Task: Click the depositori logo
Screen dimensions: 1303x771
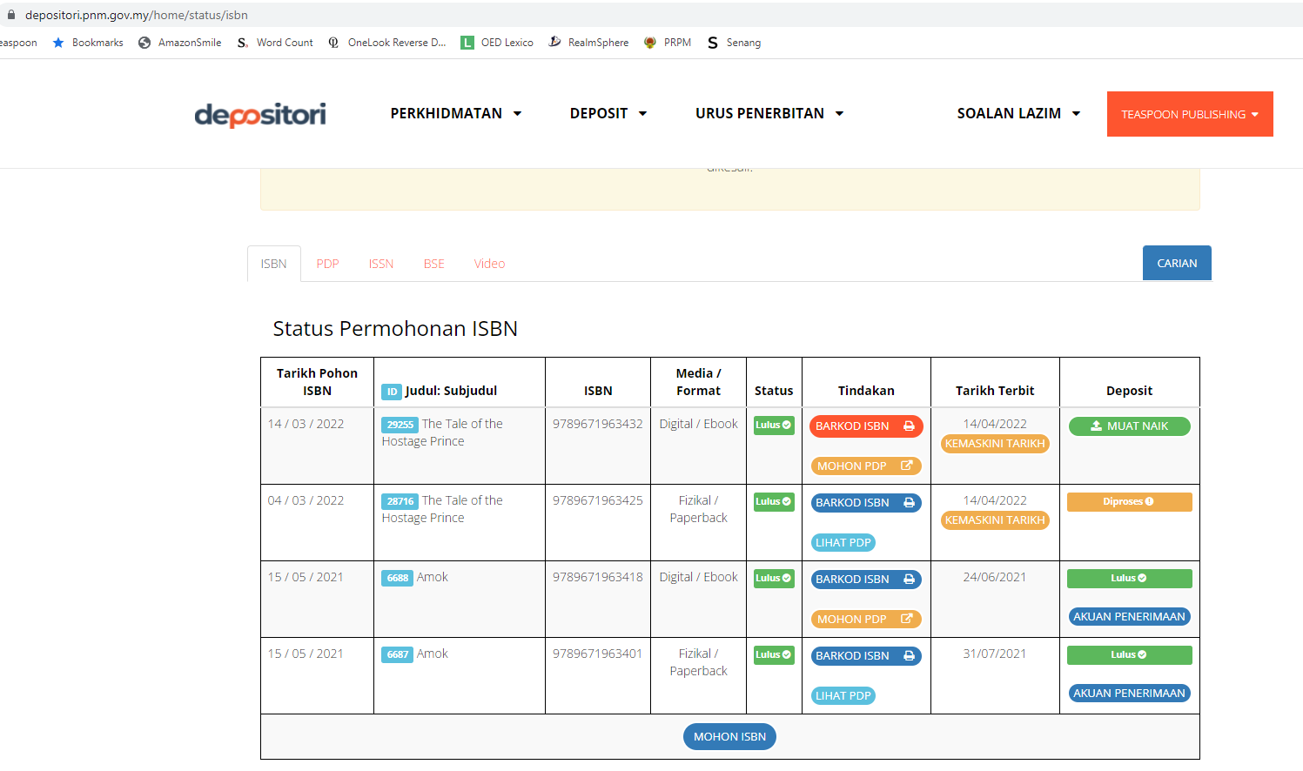Action: pyautogui.click(x=260, y=115)
